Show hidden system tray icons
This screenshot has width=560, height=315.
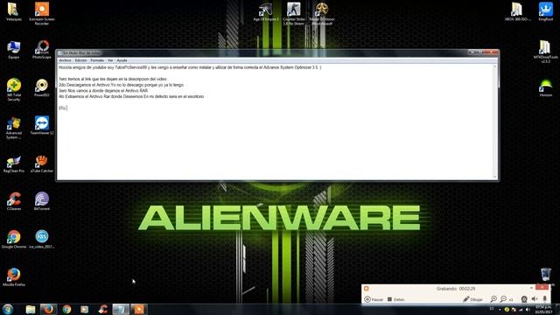500,309
